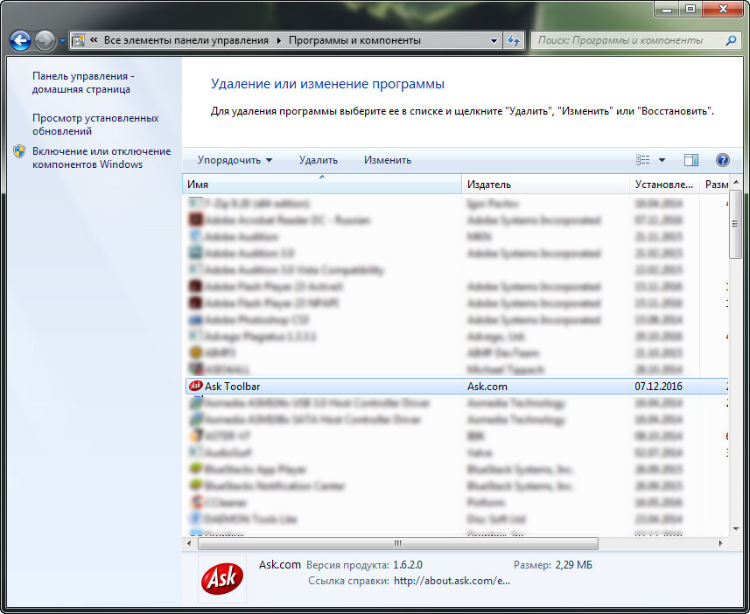Open the "http://about.ask.com/e..." help link
The image size is (750, 614).
pos(452,581)
